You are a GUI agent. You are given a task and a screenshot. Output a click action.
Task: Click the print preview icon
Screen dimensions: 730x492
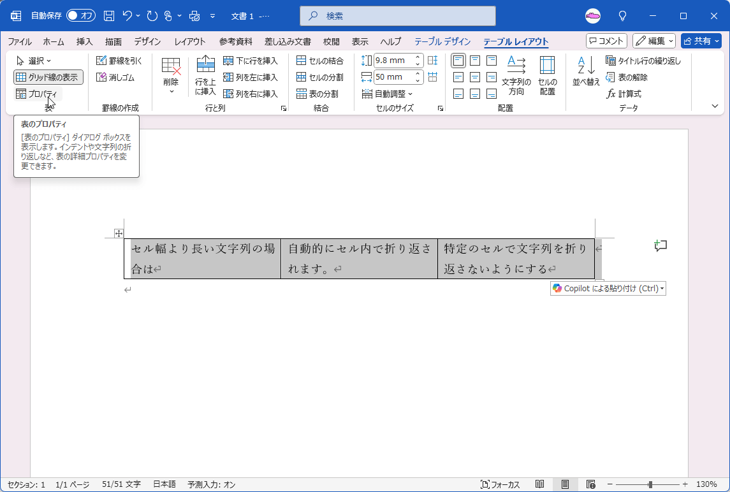click(x=194, y=16)
